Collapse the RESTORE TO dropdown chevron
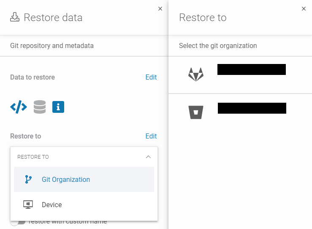The height and width of the screenshot is (229, 312). [148, 157]
